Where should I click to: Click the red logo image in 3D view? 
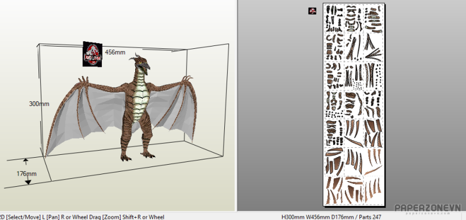point(93,54)
